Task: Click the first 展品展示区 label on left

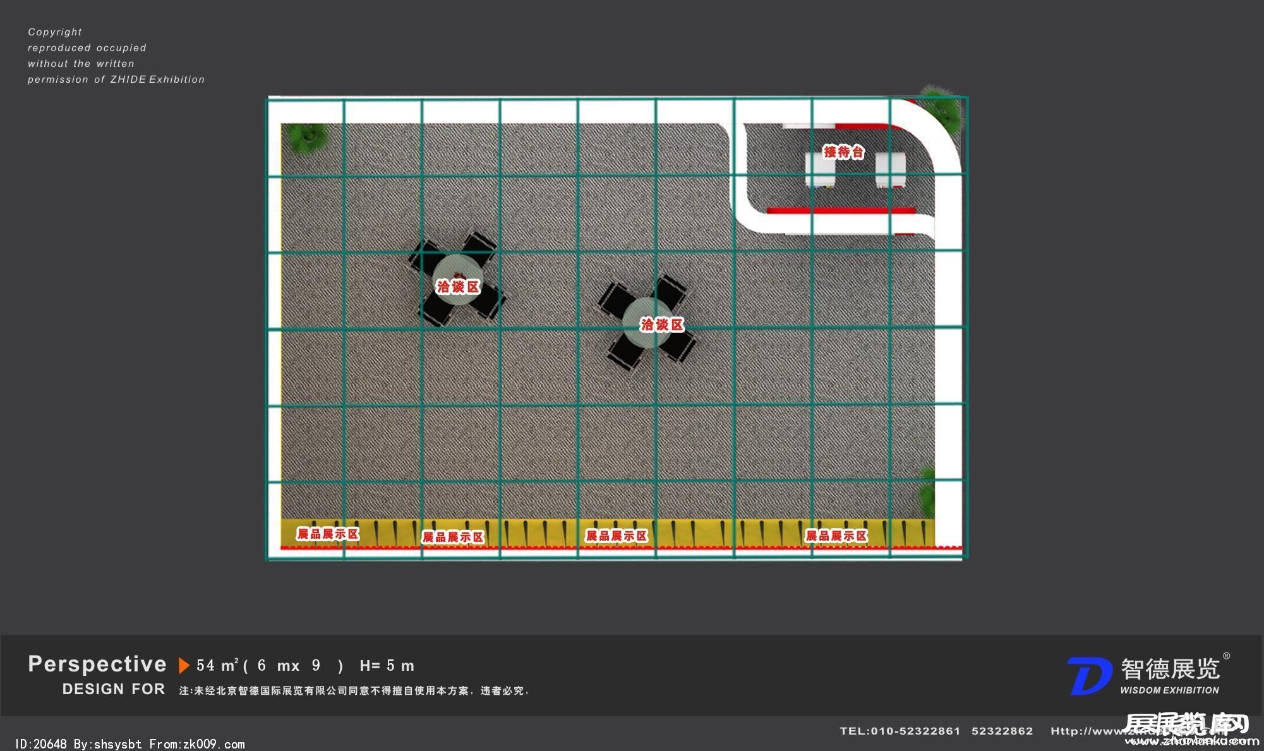Action: click(328, 534)
